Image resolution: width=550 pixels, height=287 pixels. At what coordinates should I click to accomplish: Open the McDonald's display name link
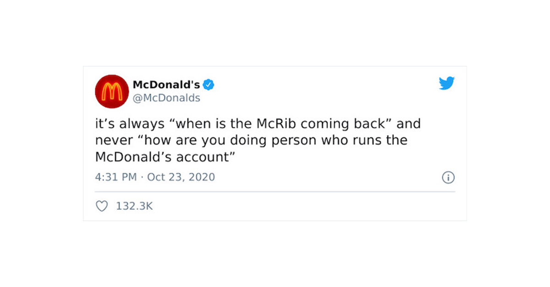point(166,85)
